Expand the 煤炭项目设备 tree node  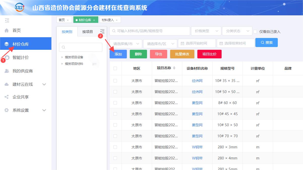pyautogui.click(x=62, y=57)
